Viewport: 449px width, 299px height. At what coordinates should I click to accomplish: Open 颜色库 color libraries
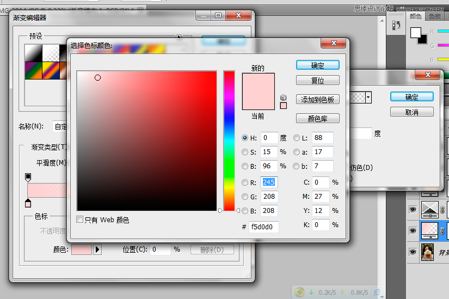(x=317, y=118)
